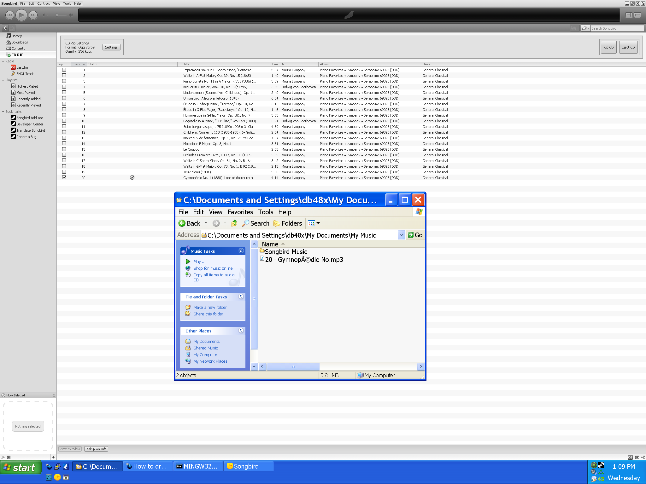Check rip box for track 12
Image resolution: width=646 pixels, height=484 pixels.
click(x=64, y=132)
